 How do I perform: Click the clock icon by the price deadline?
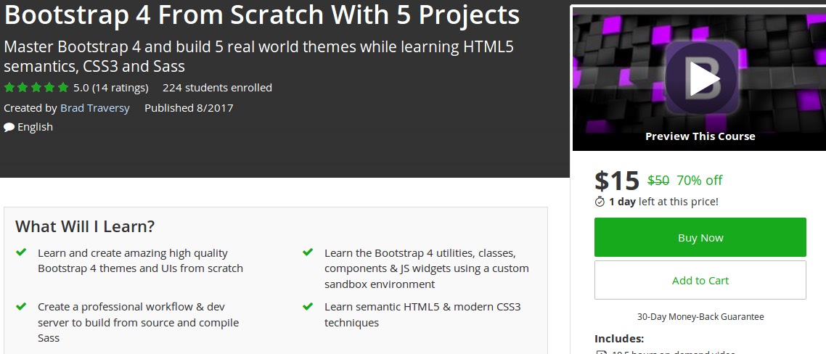[x=600, y=202]
